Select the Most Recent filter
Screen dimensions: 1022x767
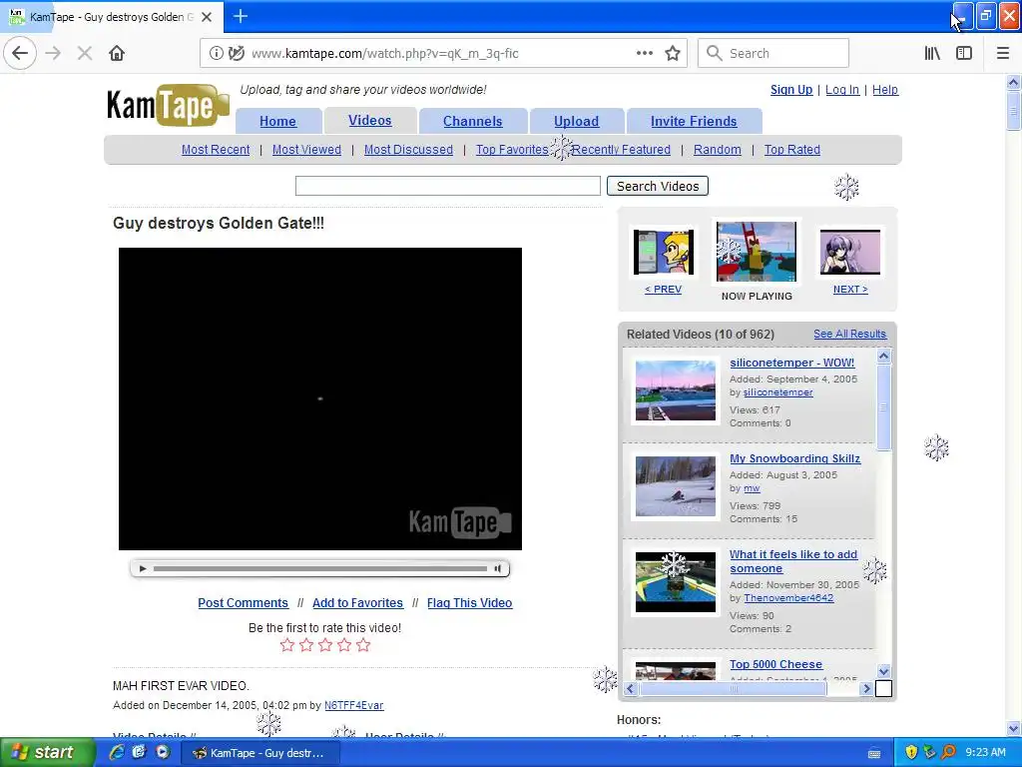click(x=216, y=150)
